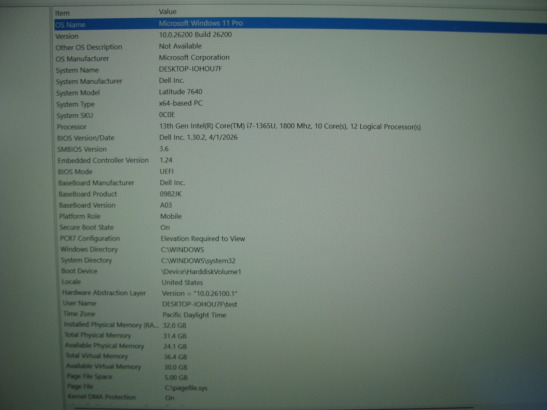Select the BaseBoard Manufacturer label
This screenshot has height=410, width=547.
click(96, 183)
